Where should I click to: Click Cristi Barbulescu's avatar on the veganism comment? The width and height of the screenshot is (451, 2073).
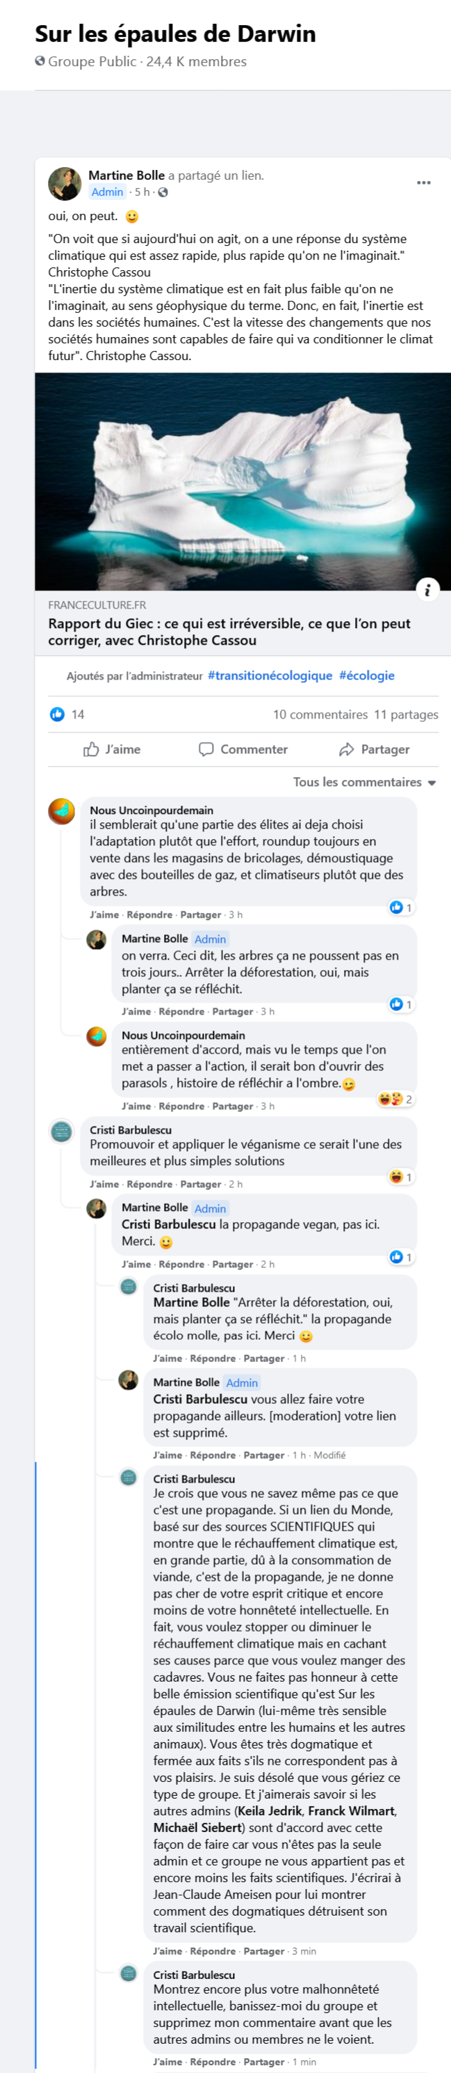(x=62, y=1132)
